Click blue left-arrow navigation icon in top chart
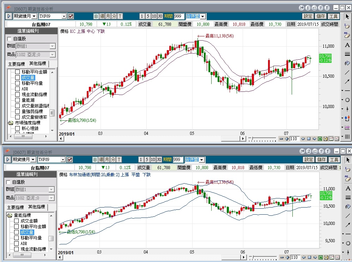This screenshot has width=352, height=262. (x=303, y=139)
